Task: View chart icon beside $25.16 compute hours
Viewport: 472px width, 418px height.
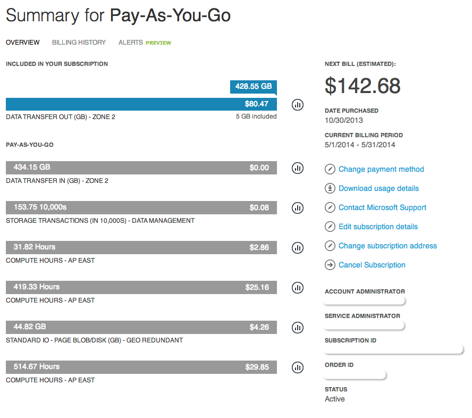Action: tap(298, 288)
